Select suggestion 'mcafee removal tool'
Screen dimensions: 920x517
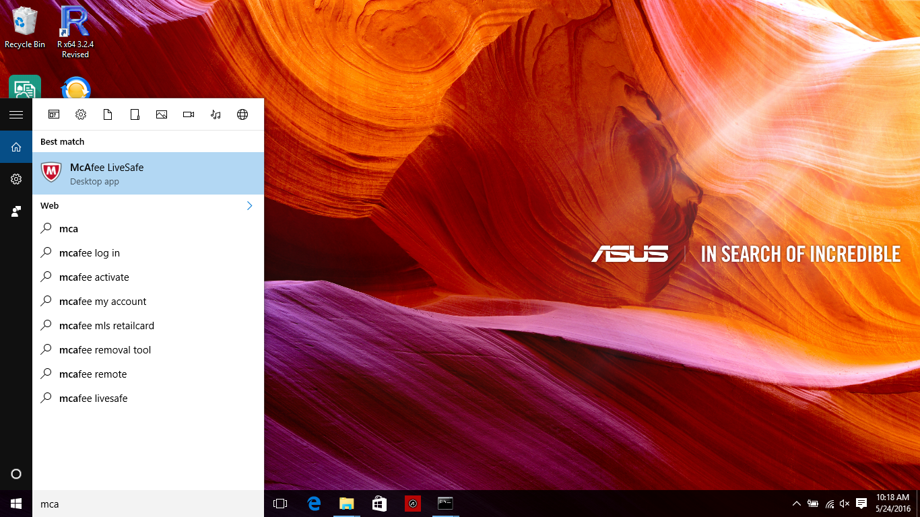148,350
